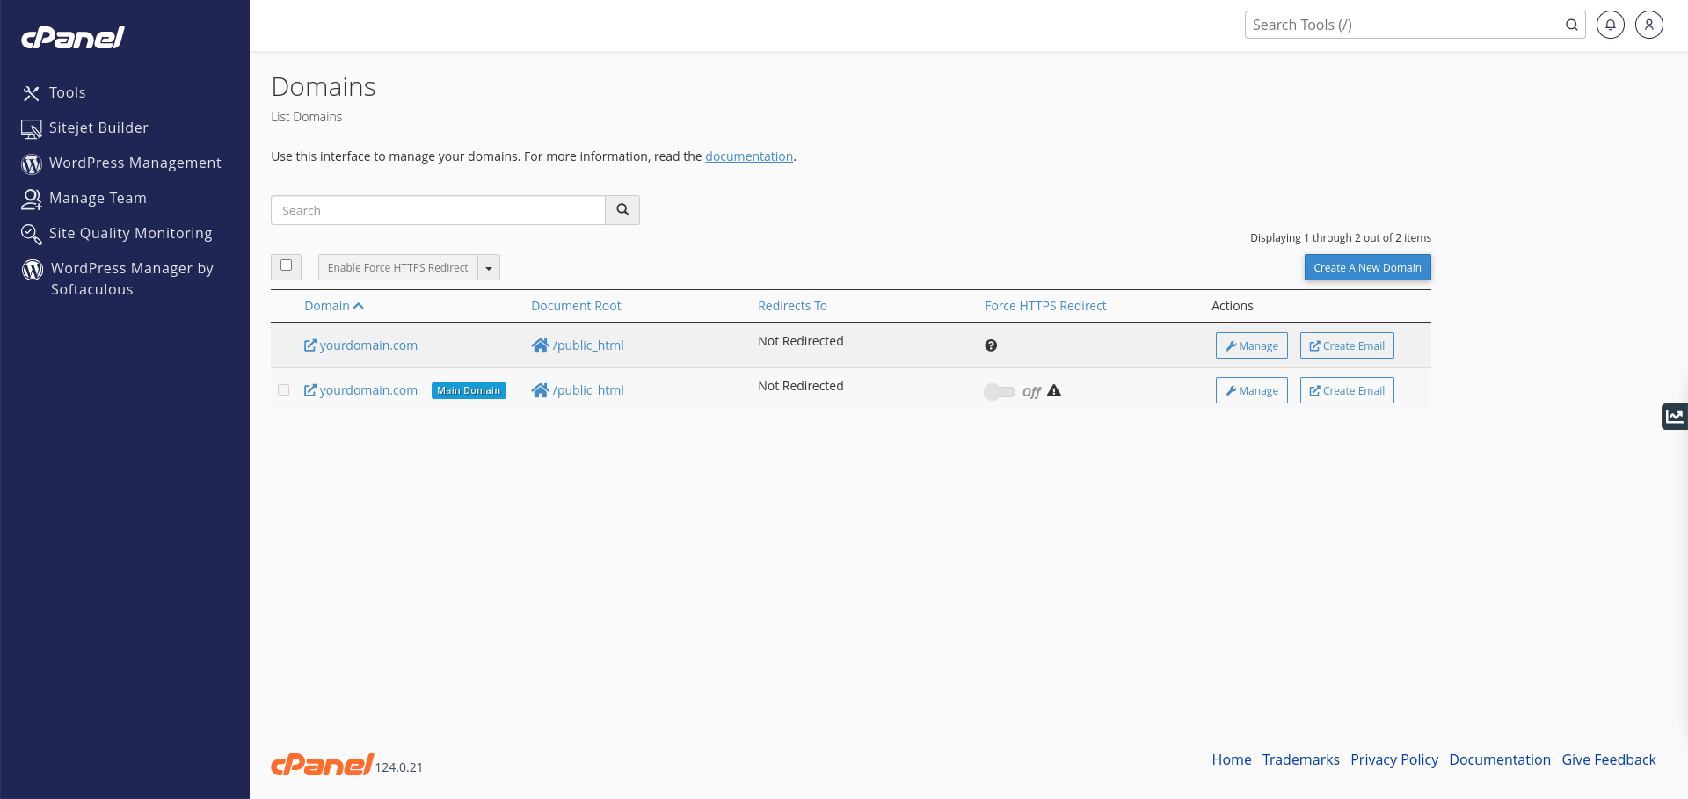Image resolution: width=1688 pixels, height=799 pixels.
Task: Open the Tools wrench icon
Action: click(32, 93)
